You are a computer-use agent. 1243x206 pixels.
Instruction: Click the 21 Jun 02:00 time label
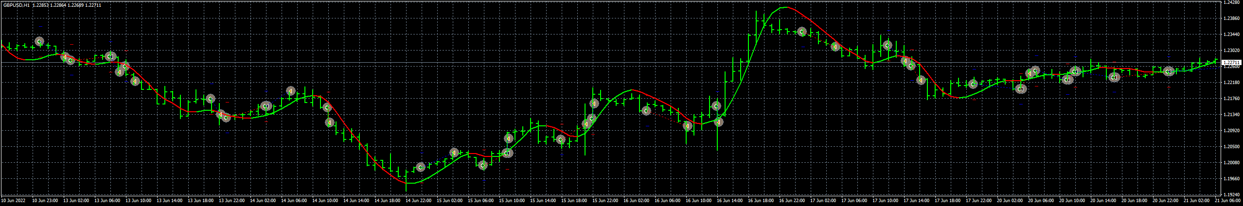tap(1197, 200)
